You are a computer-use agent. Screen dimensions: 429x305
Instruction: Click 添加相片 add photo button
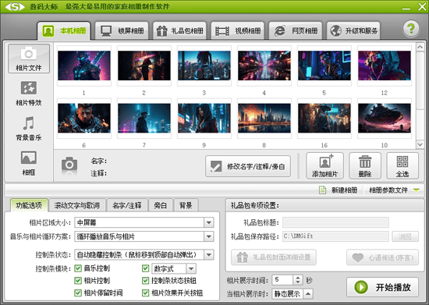click(x=324, y=166)
